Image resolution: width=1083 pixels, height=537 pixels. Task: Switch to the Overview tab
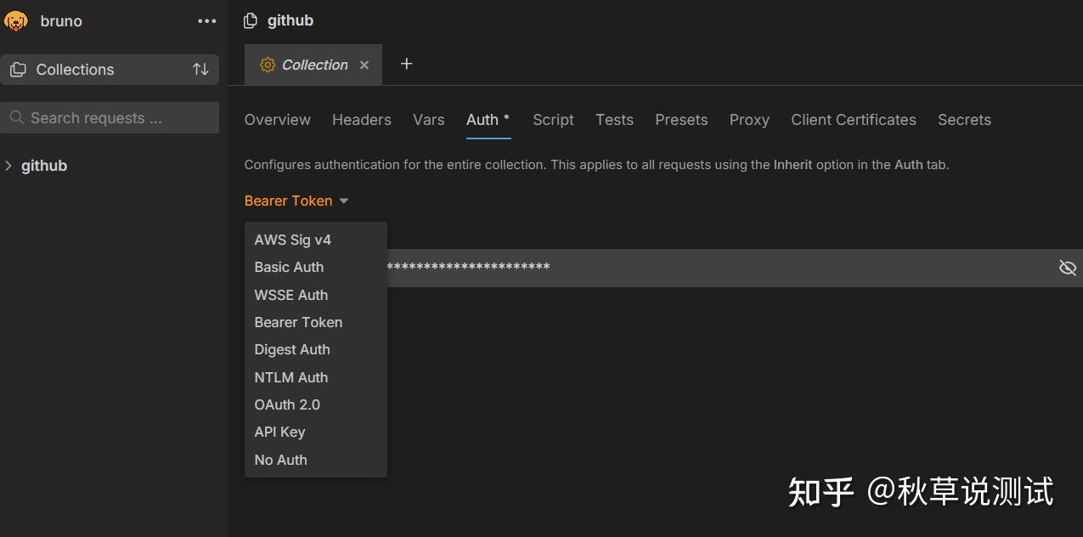coord(278,120)
